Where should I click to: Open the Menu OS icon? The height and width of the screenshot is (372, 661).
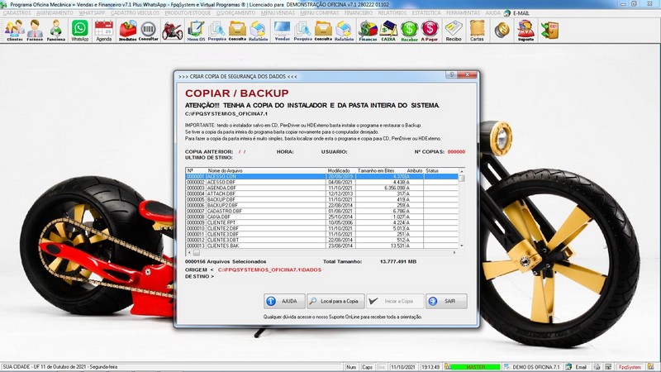pos(196,31)
